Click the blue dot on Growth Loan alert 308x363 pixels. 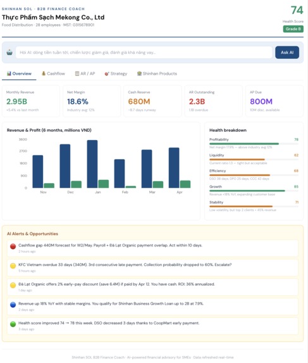point(13,305)
